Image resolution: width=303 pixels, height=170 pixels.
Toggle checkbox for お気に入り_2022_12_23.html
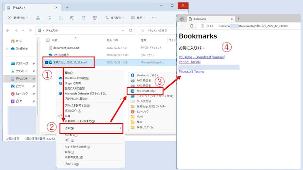[47, 62]
